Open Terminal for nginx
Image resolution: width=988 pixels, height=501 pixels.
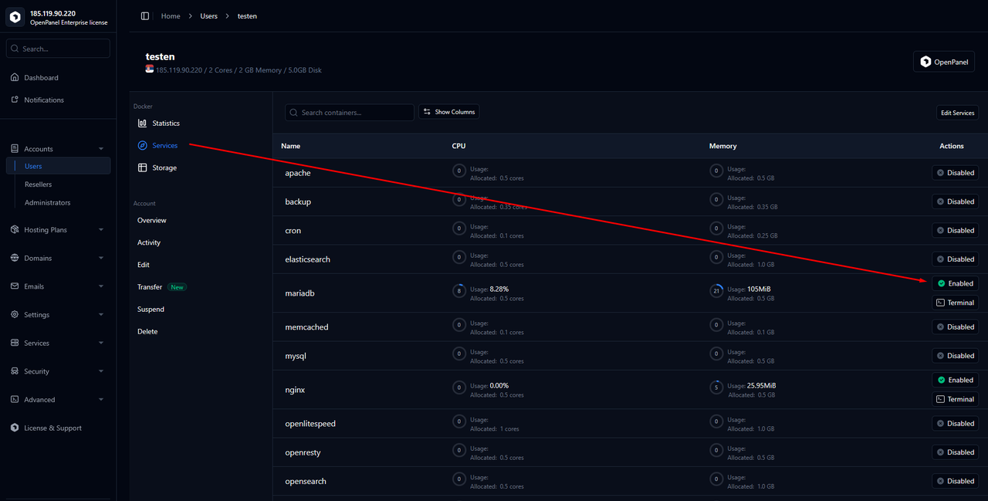[955, 399]
